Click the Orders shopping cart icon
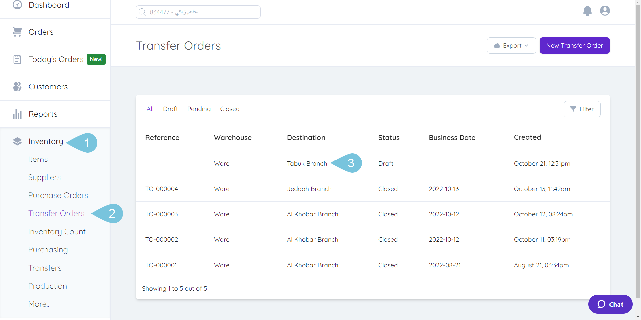This screenshot has width=641, height=320. click(17, 32)
